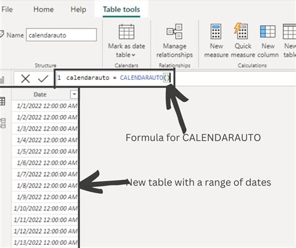Add a New column
Viewport: 296px width, 248px height.
(x=268, y=41)
